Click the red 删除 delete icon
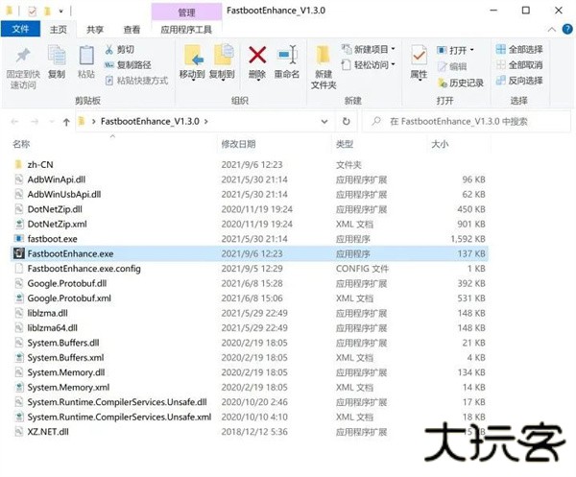This screenshot has height=477, width=576. [257, 57]
